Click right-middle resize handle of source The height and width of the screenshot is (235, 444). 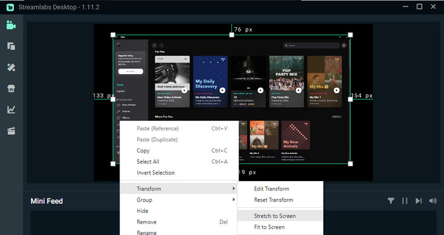pyautogui.click(x=350, y=99)
